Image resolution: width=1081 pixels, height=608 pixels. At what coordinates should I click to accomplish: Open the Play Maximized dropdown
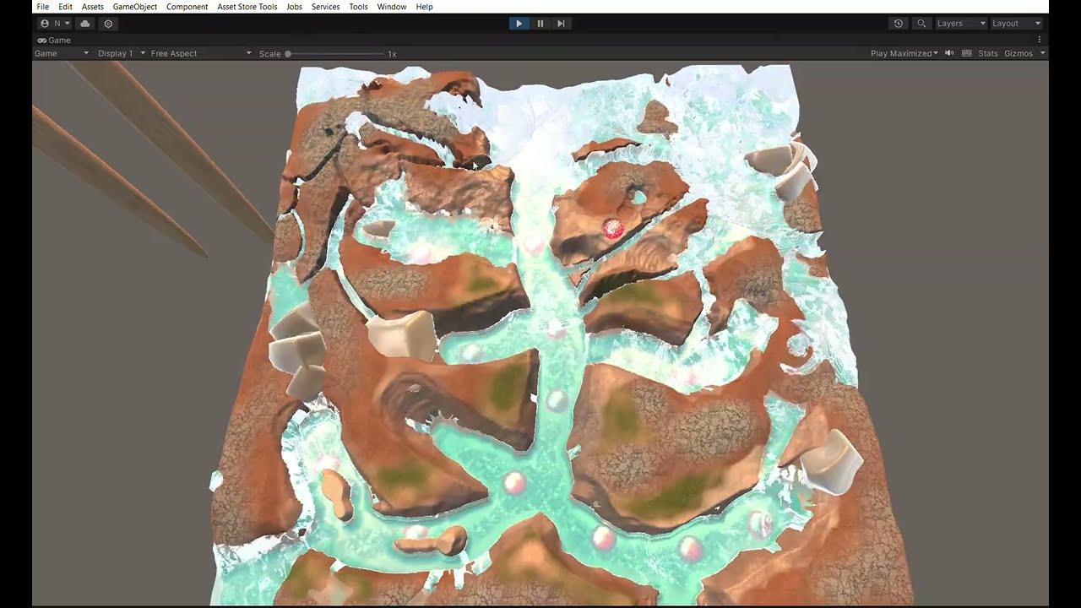click(x=904, y=53)
